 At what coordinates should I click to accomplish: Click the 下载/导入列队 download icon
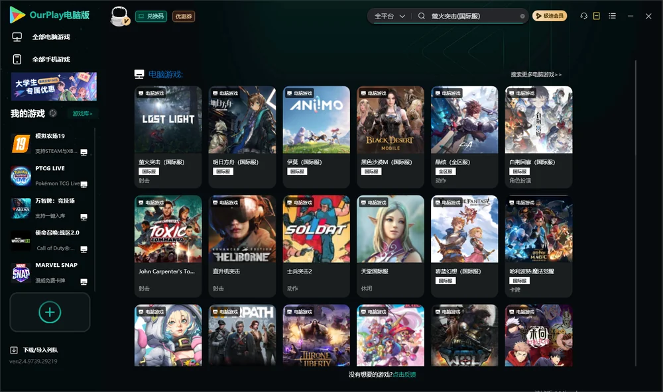coord(14,350)
